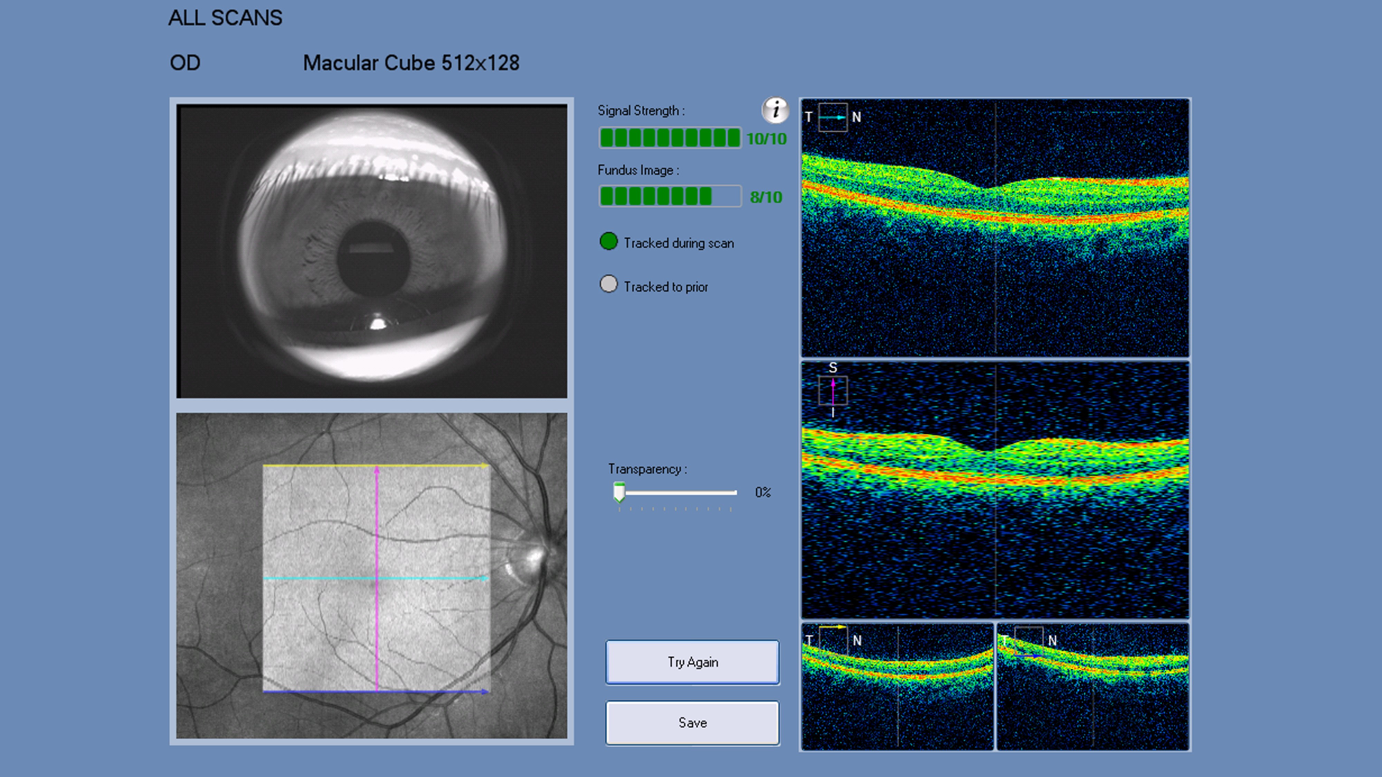Screen dimensions: 1382x777
Task: Click the Signal Strength 10/10 bar
Action: 670,138
